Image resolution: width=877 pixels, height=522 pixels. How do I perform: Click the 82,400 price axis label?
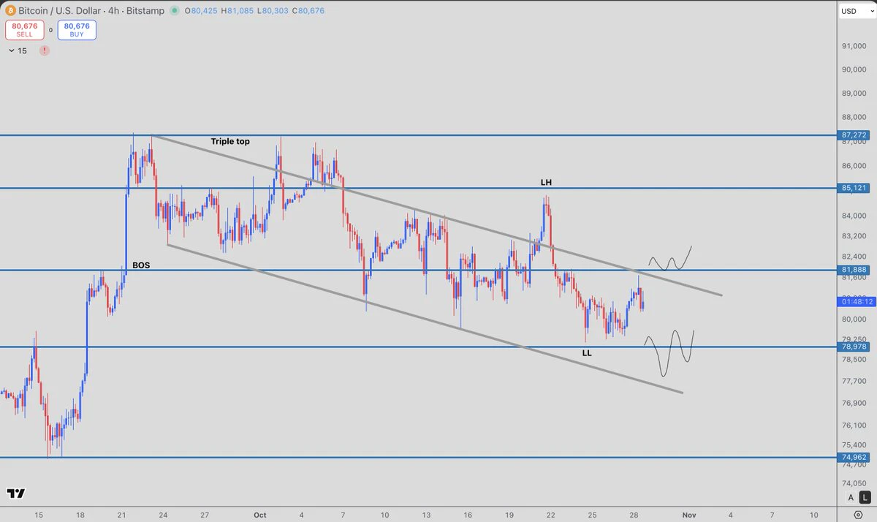854,257
